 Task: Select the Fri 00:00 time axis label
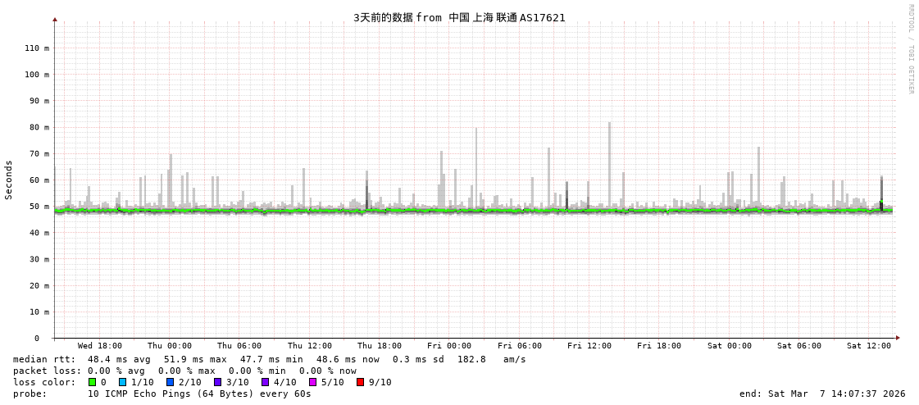click(449, 346)
